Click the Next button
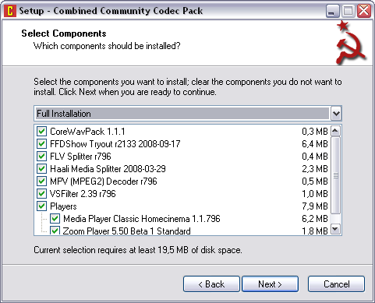 point(270,284)
